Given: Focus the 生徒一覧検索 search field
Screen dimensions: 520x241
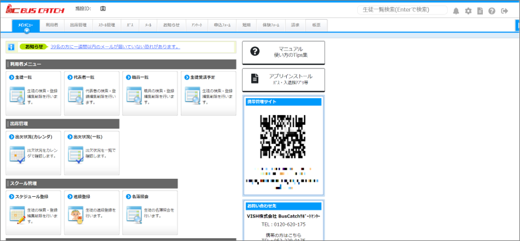Looking at the screenshot, I should coord(403,10).
